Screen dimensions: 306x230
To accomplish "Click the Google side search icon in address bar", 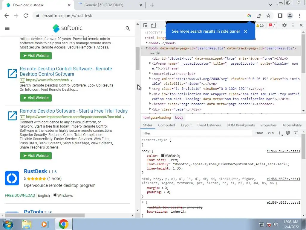I will 249,16.
